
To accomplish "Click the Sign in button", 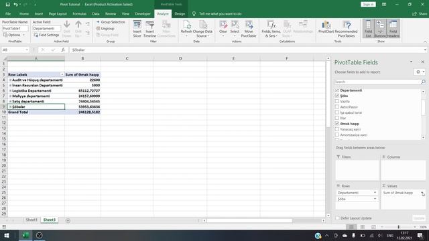I will (x=368, y=5).
